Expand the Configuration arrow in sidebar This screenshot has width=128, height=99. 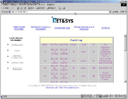[8, 44]
